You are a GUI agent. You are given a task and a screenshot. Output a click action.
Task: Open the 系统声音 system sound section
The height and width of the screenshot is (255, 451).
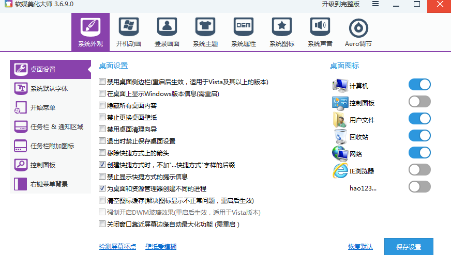(320, 32)
